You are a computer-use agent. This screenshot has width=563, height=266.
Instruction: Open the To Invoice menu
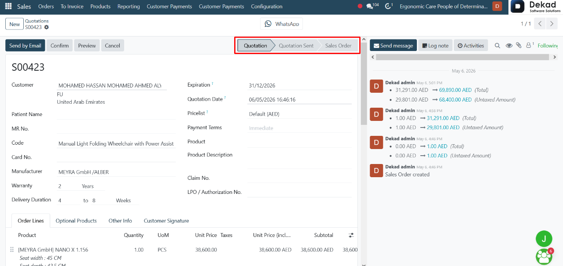(x=72, y=6)
